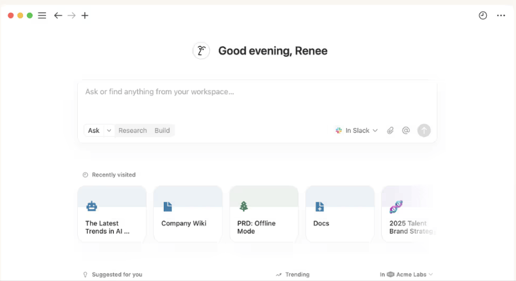This screenshot has height=281, width=516.
Task: Click the page icon on Company Wiki card
Action: (x=168, y=207)
